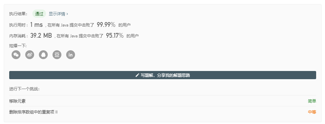Click the 炫耀一下 share label
The width and height of the screenshot is (325, 124).
pos(18,46)
